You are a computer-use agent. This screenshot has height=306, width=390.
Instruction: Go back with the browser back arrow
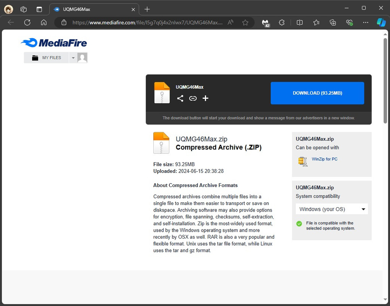pos(11,23)
